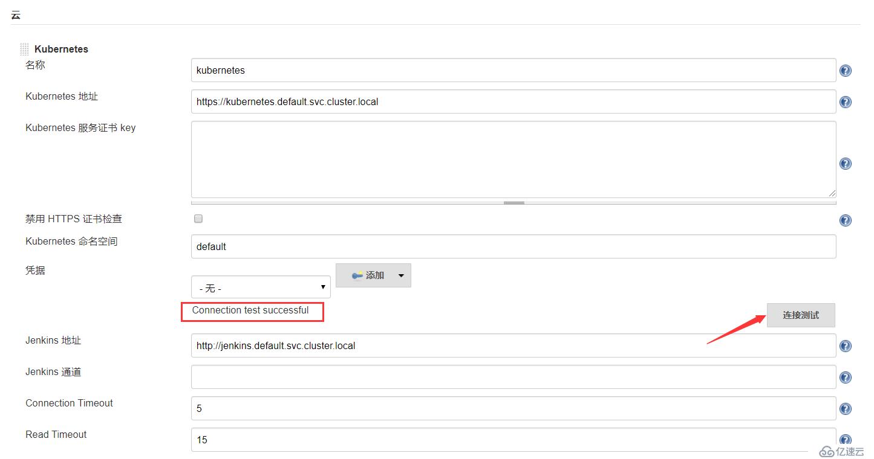Click the 连接测试 button
Image resolution: width=874 pixels, height=459 pixels.
pyautogui.click(x=801, y=315)
